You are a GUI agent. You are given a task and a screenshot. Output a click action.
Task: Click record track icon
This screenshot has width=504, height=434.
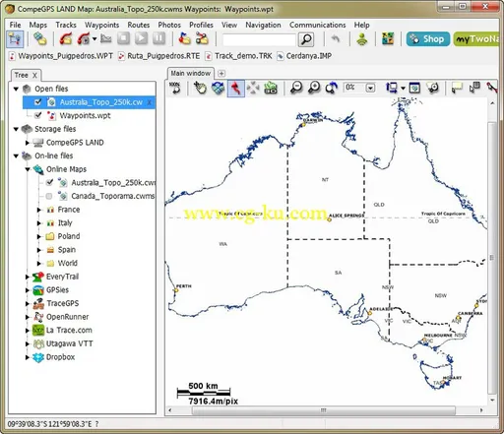(x=84, y=39)
